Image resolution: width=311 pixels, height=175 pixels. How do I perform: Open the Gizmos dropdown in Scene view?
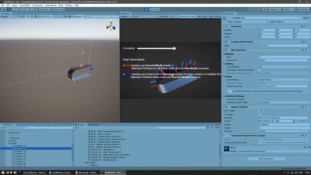(x=79, y=17)
